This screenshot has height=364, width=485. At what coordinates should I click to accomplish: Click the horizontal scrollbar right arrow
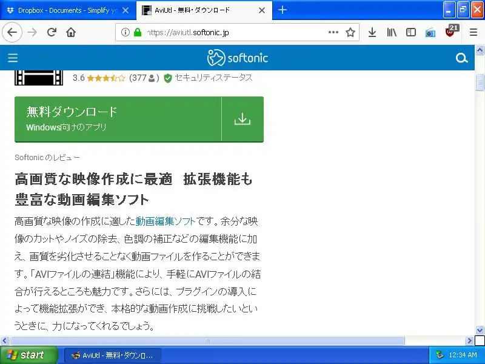(x=470, y=341)
